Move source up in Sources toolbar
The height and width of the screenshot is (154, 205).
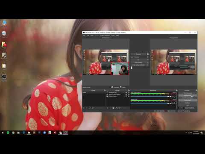pyautogui.click(x=117, y=108)
